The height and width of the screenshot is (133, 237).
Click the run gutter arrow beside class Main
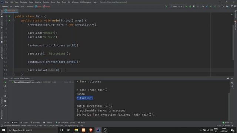tap(9, 16)
